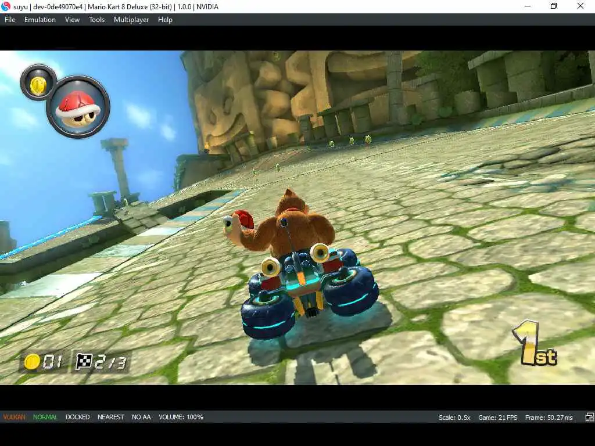Close the suyu emulator window
Image resolution: width=595 pixels, height=446 pixels.
pos(580,6)
